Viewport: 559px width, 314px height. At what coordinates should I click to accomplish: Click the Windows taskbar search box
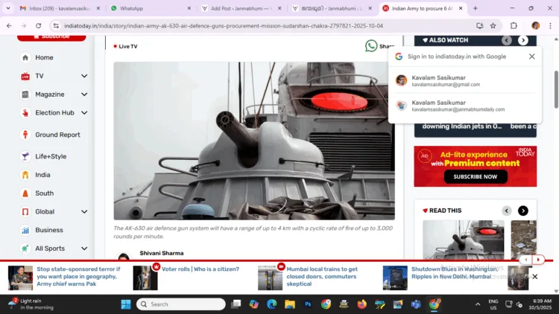tap(182, 304)
